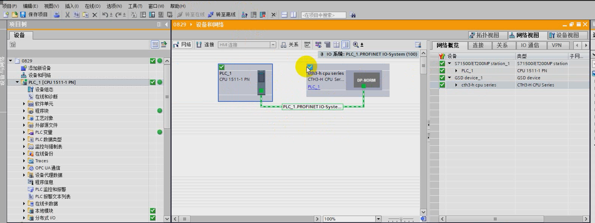Open the 帮助(H) menu
The image size is (595, 223).
pyautogui.click(x=178, y=6)
